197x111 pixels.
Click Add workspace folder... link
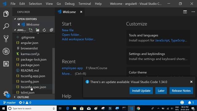79,39
